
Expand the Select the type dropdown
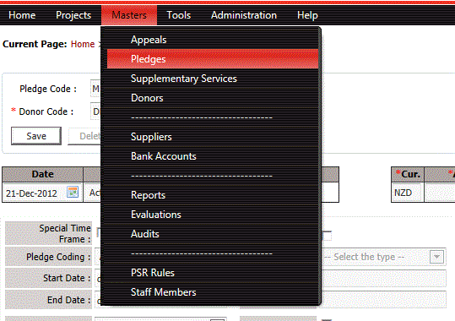(436, 257)
